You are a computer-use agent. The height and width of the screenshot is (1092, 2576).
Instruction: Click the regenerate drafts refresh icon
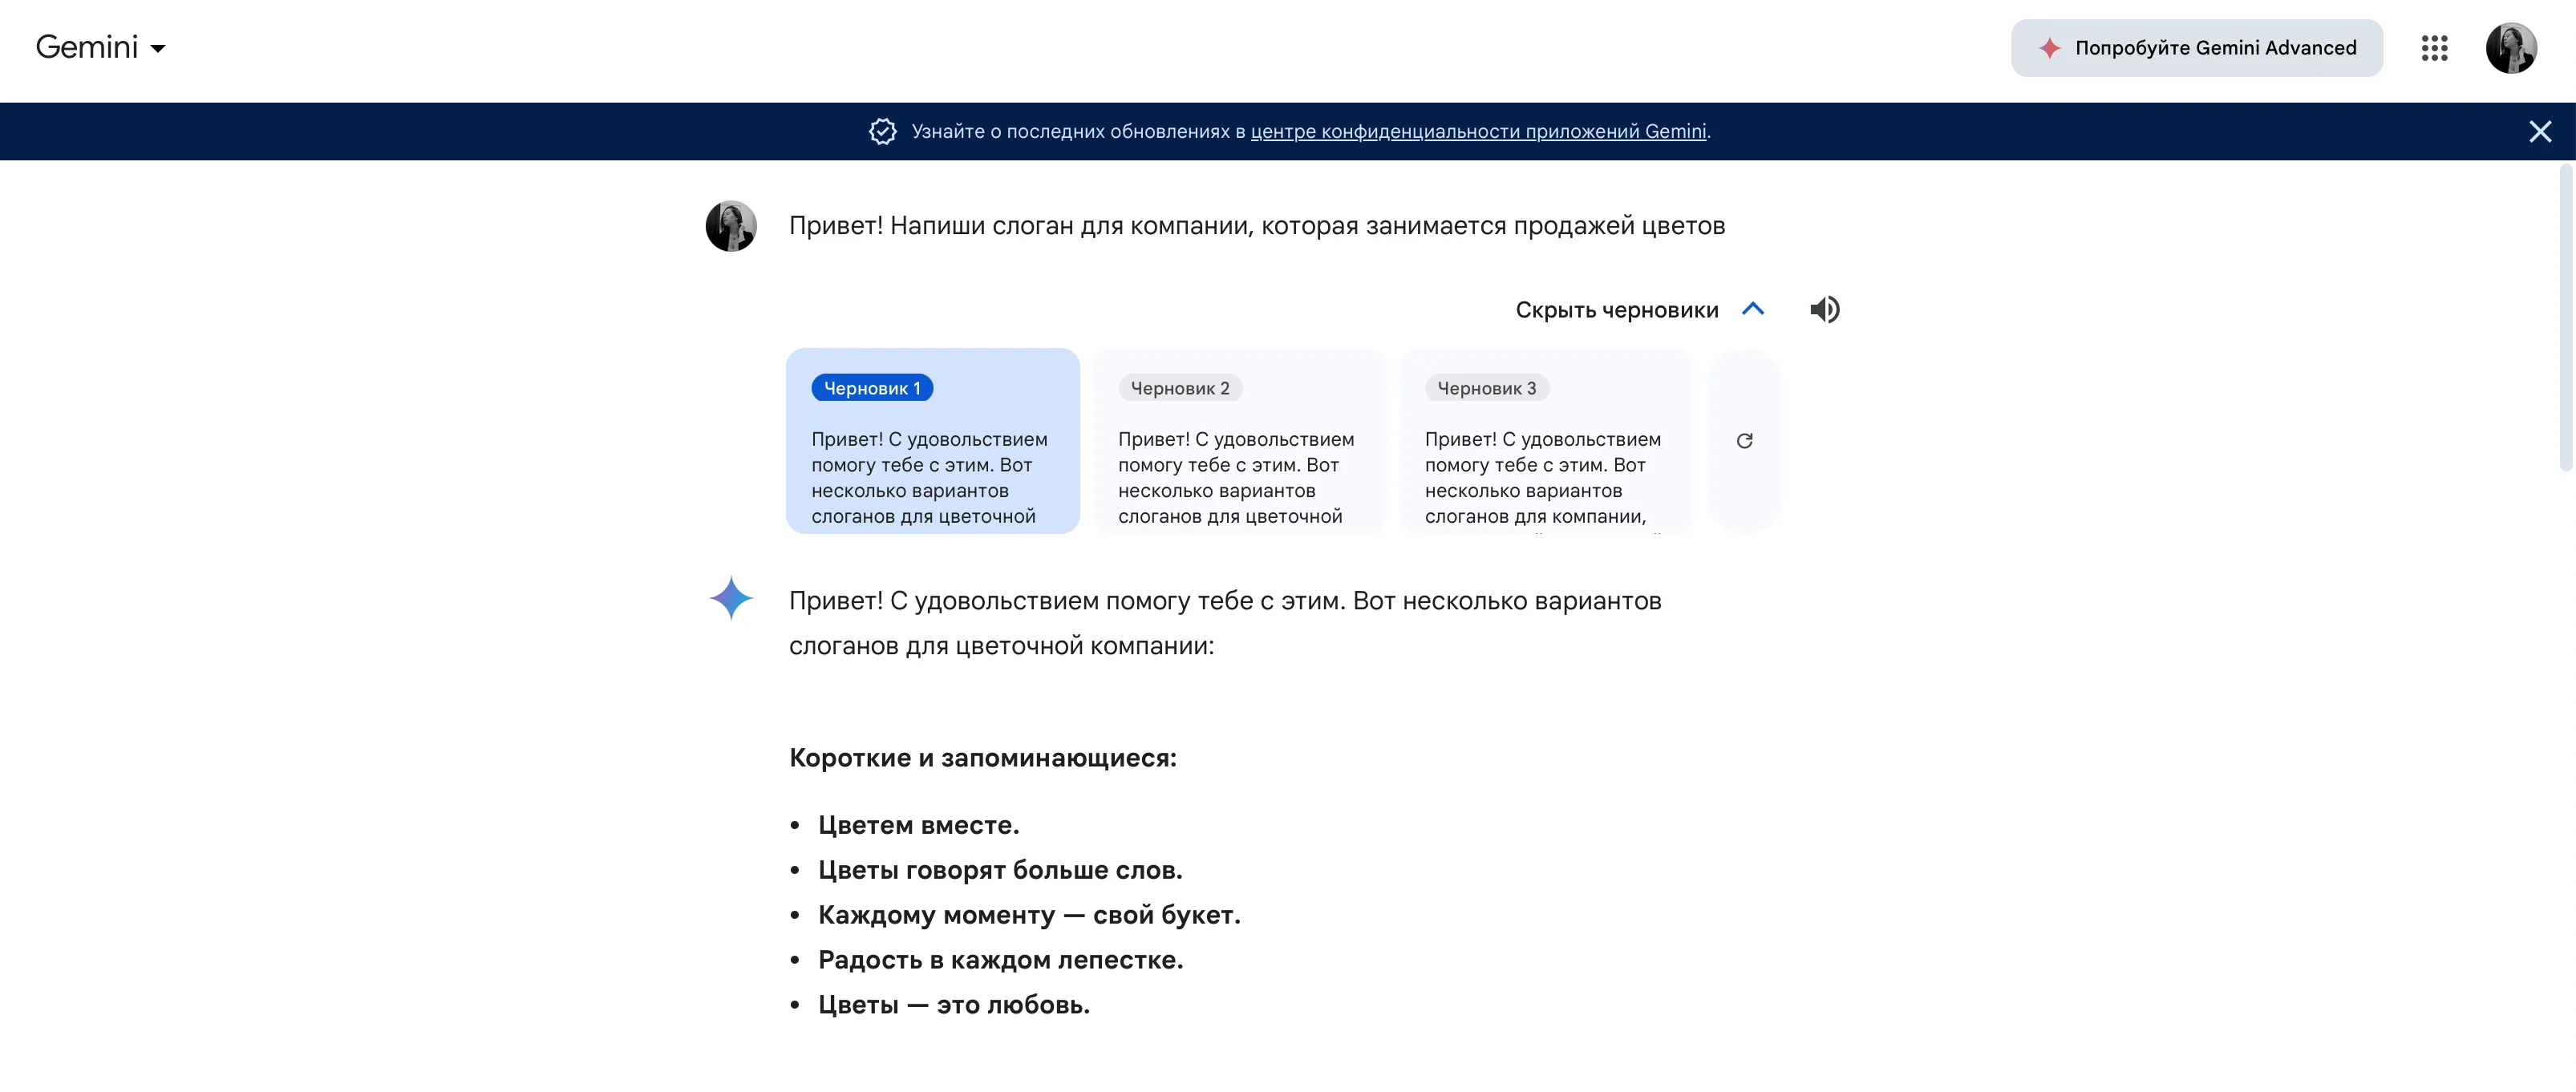click(1744, 441)
